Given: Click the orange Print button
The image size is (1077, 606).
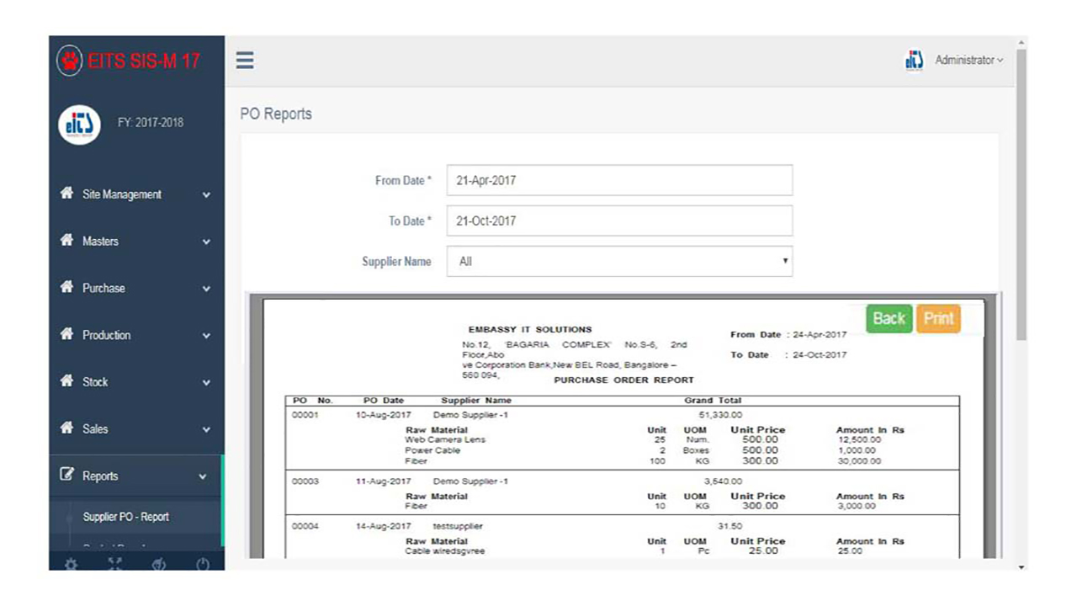Looking at the screenshot, I should pyautogui.click(x=938, y=318).
